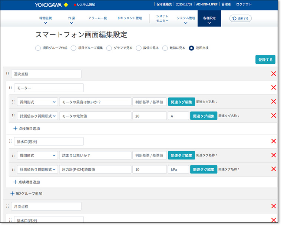Choose the グラフで見る radio option
Viewport: 281px width, 225px height.
(x=109, y=48)
